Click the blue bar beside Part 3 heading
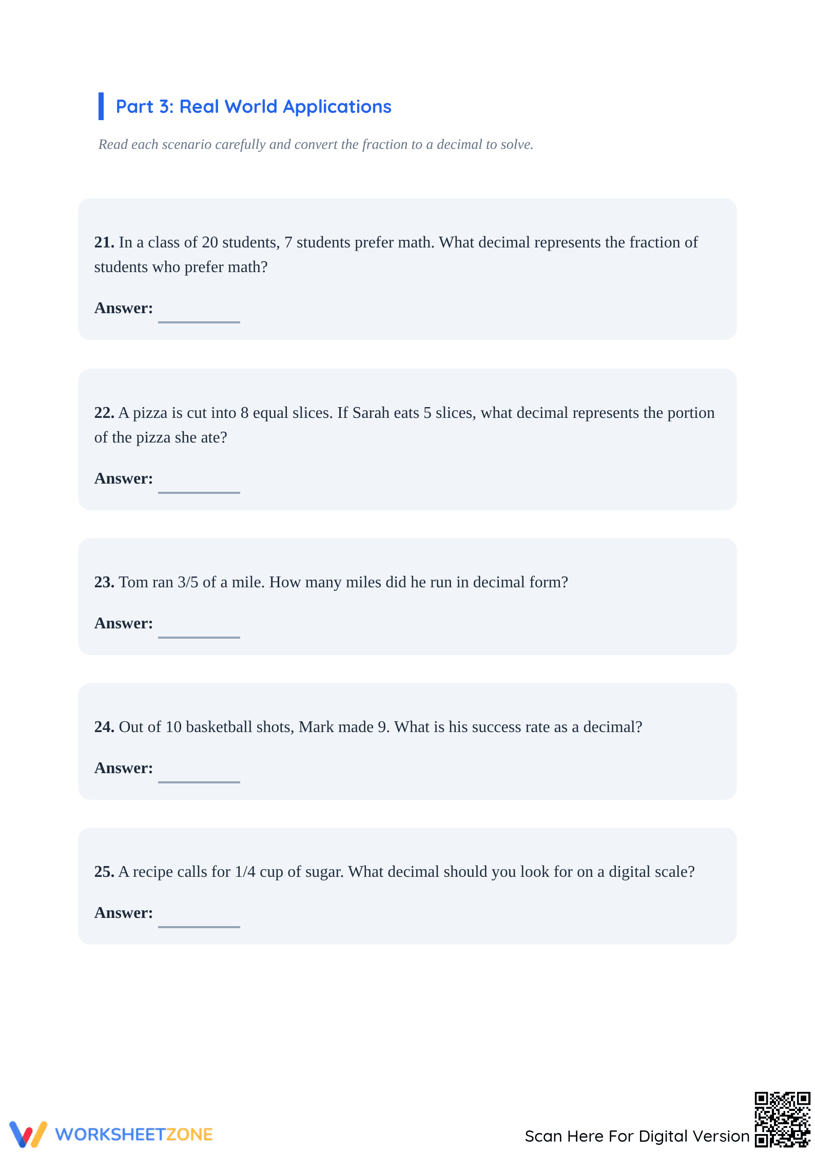Viewport: 815px width, 1152px height. (101, 106)
